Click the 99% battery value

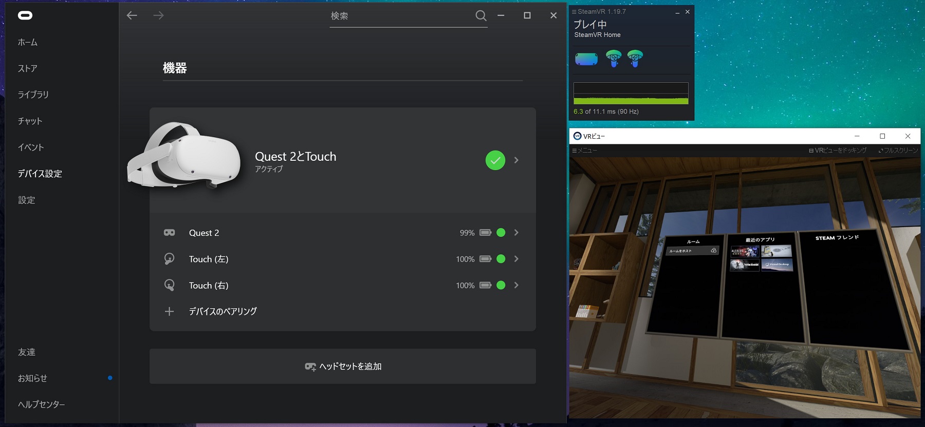pyautogui.click(x=467, y=233)
